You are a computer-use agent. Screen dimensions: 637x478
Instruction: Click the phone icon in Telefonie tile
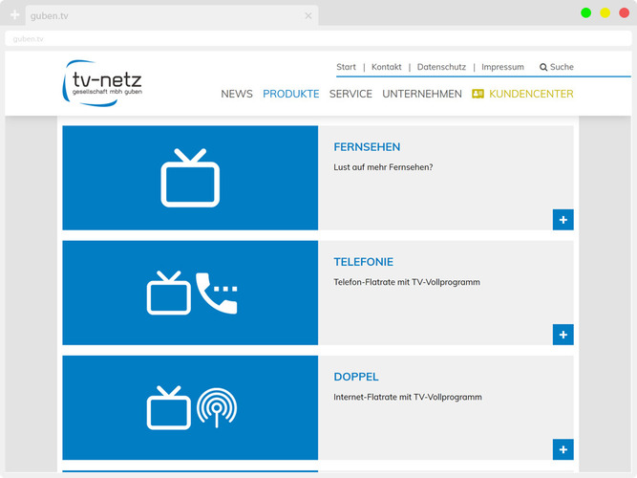pos(217,293)
